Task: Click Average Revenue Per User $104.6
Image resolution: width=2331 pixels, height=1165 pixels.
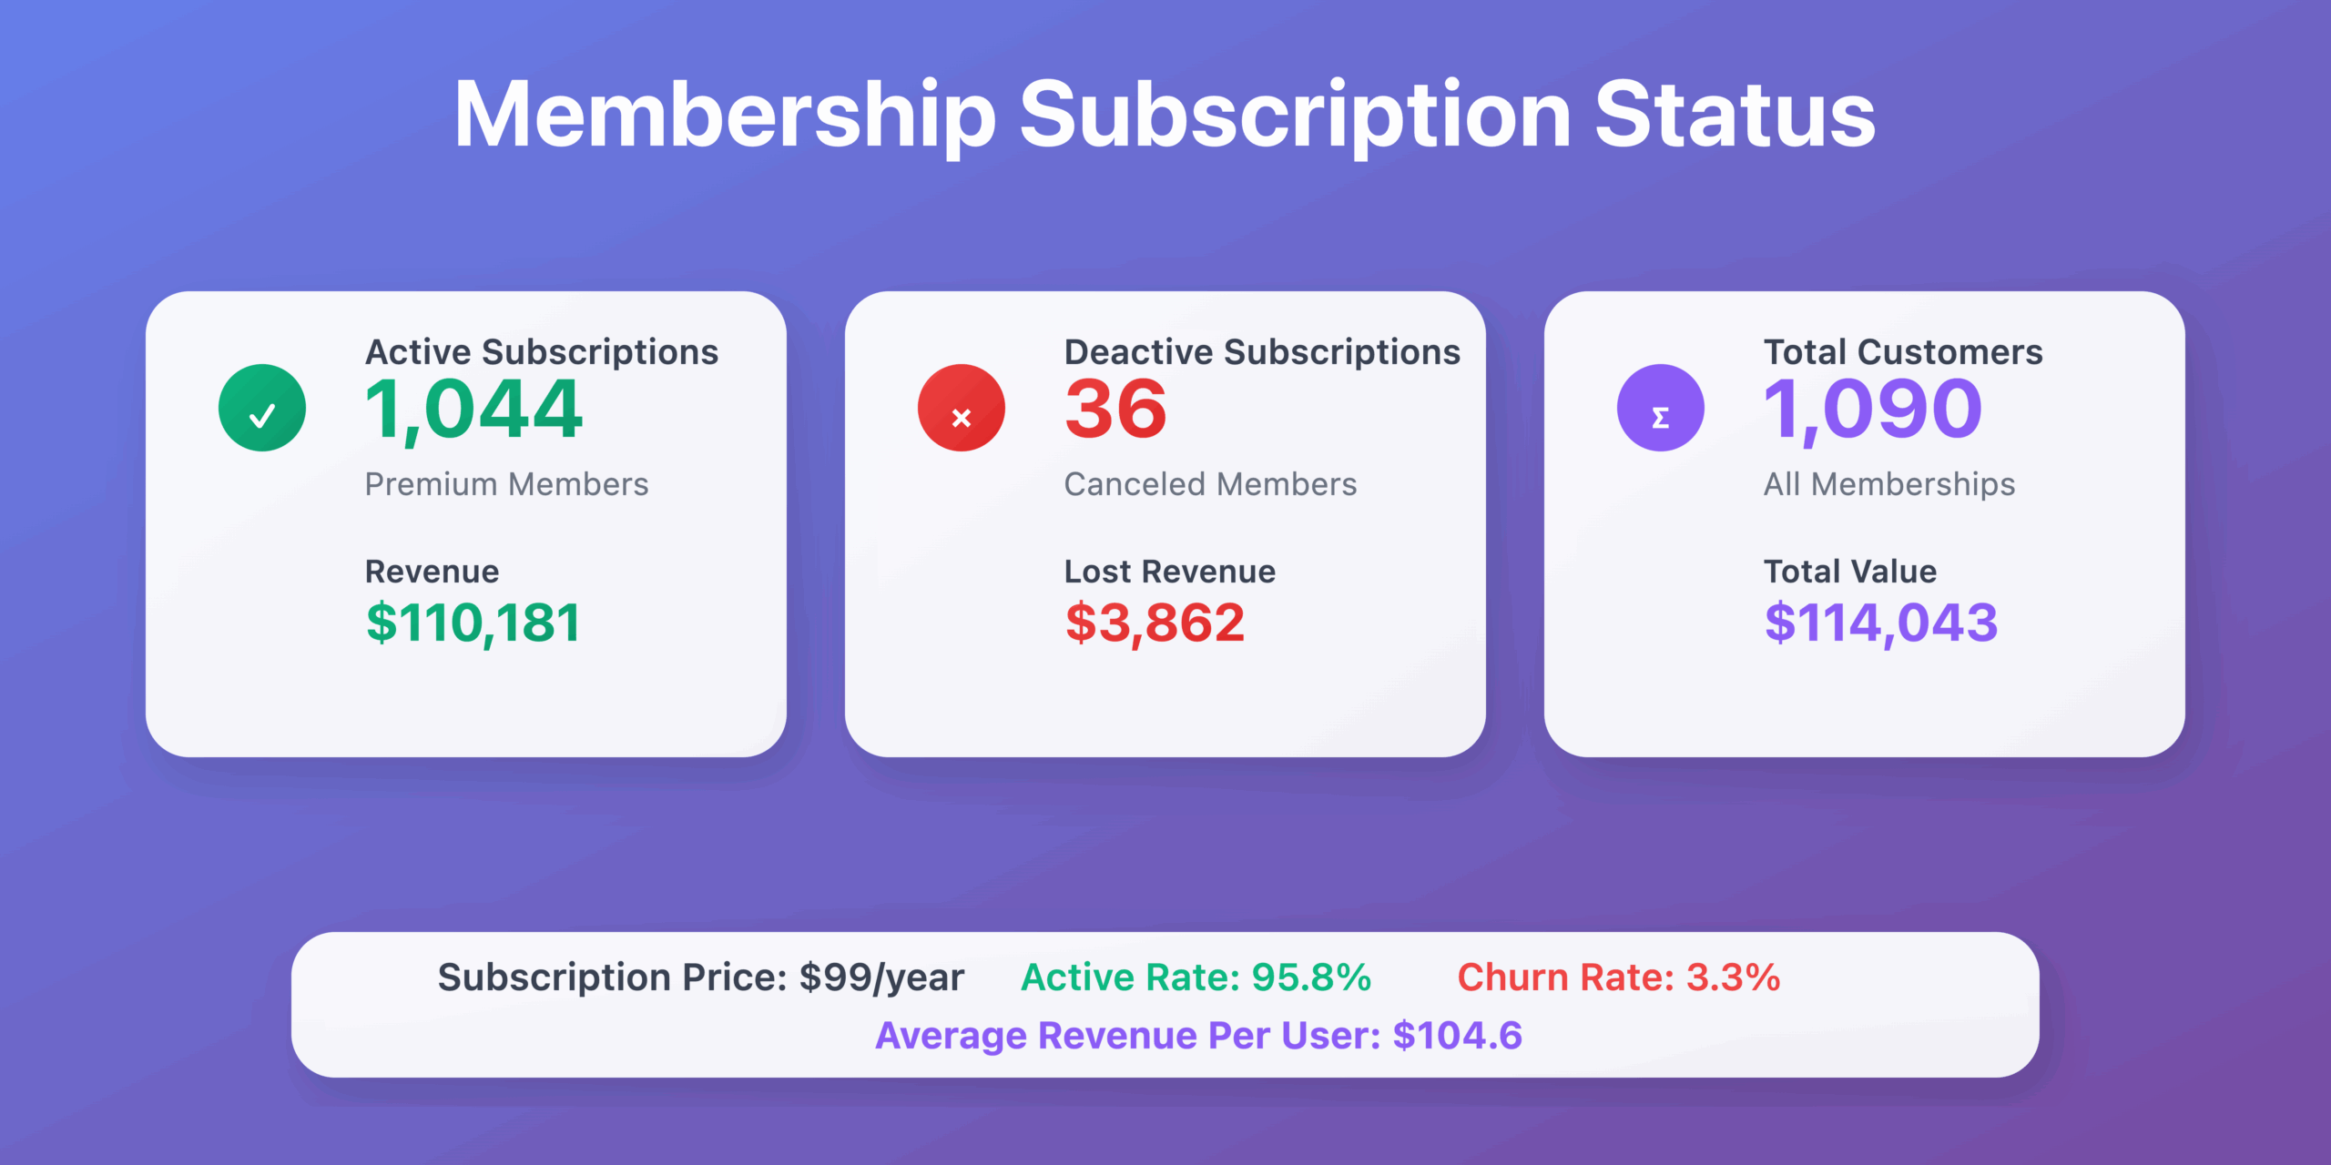Action: pos(1198,1037)
